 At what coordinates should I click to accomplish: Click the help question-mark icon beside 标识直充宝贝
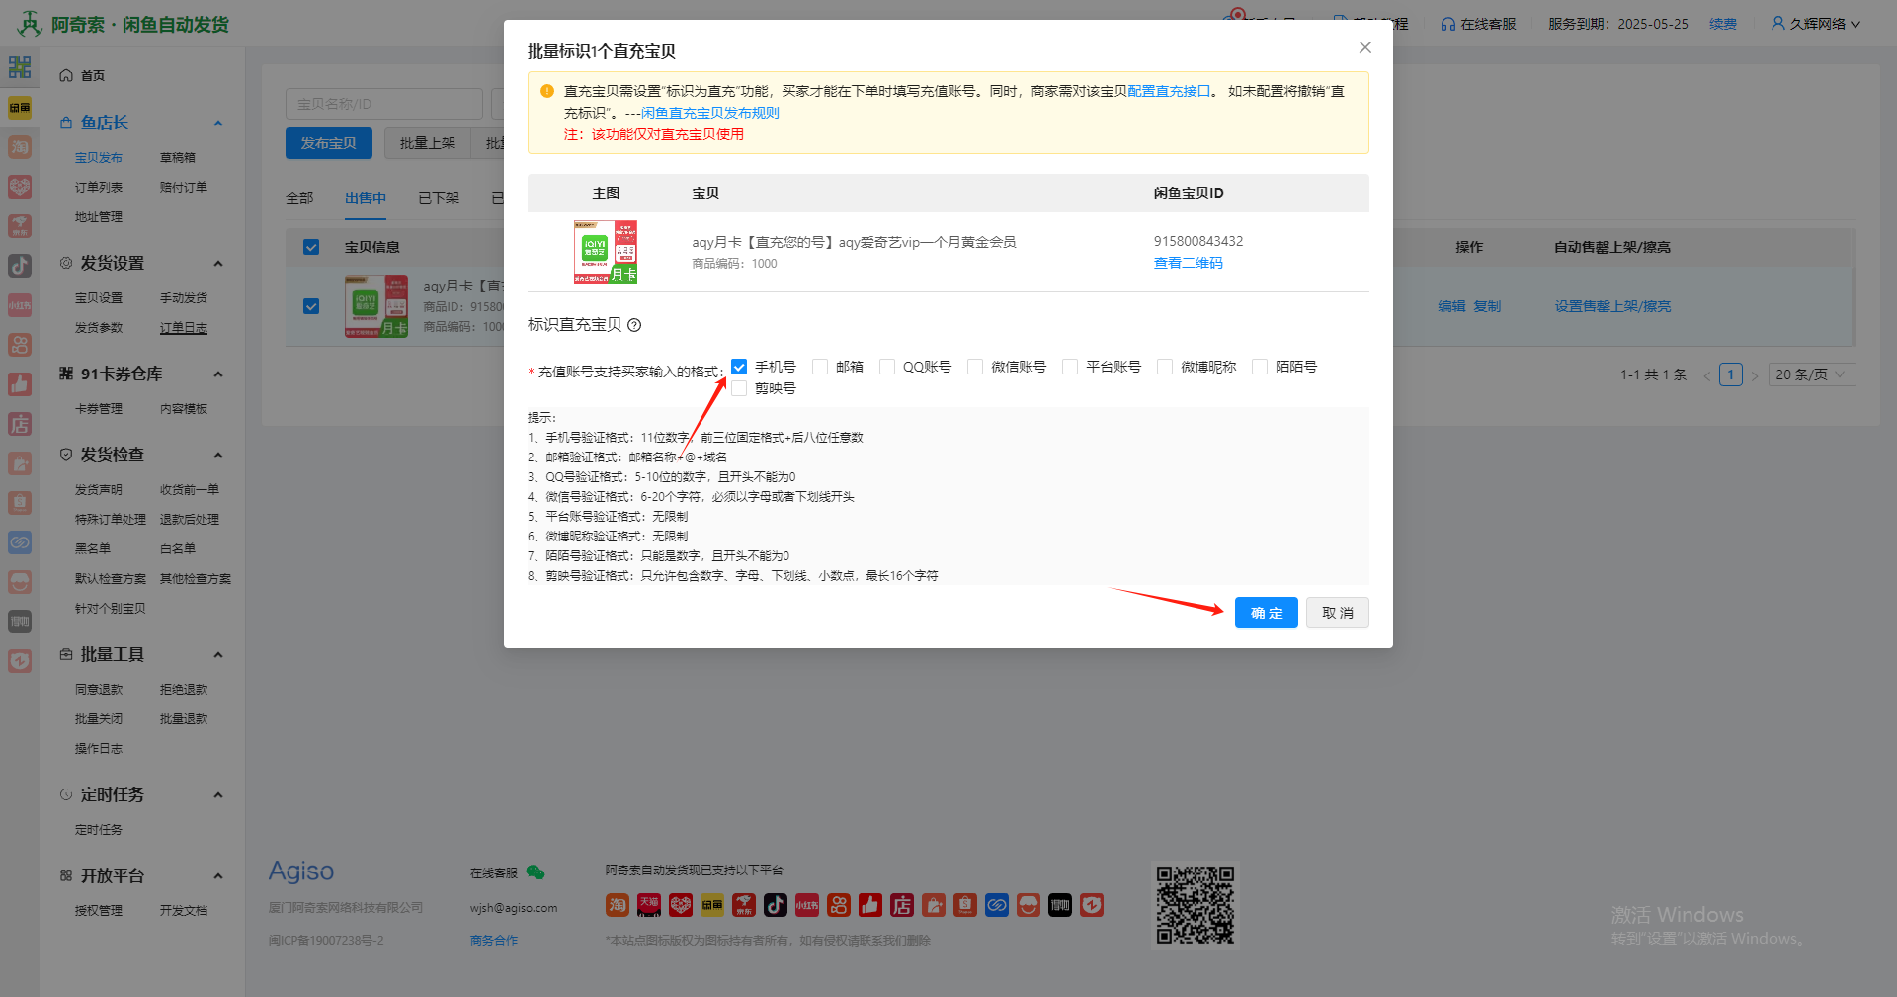pos(634,325)
